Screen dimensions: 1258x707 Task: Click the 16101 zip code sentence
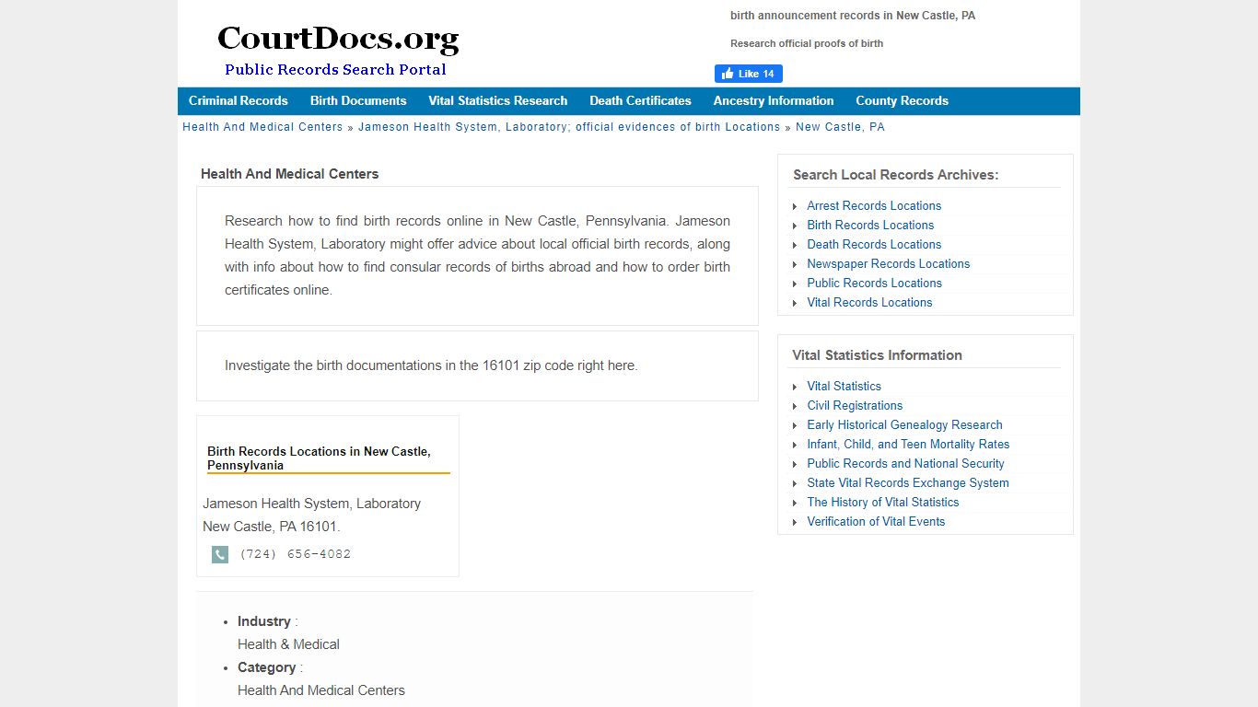tap(431, 365)
